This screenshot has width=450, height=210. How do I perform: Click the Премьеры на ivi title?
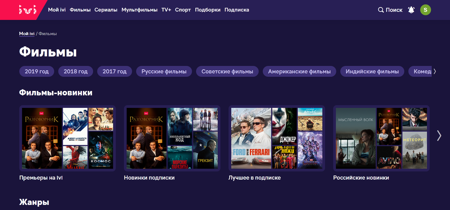[x=41, y=178]
